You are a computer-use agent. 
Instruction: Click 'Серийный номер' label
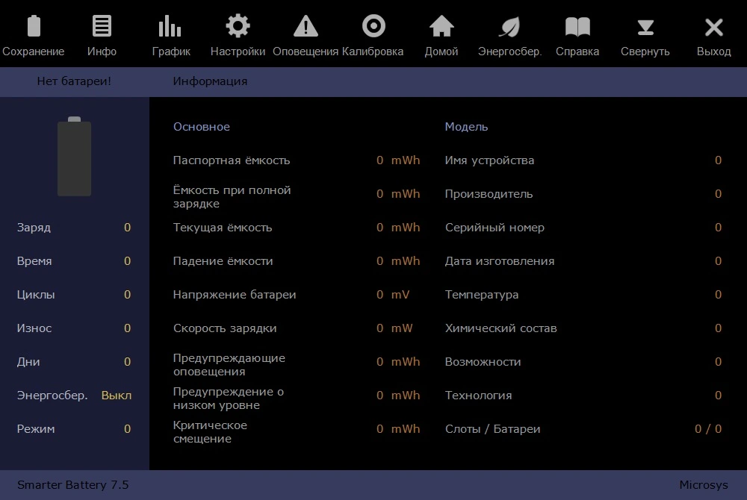pyautogui.click(x=495, y=228)
